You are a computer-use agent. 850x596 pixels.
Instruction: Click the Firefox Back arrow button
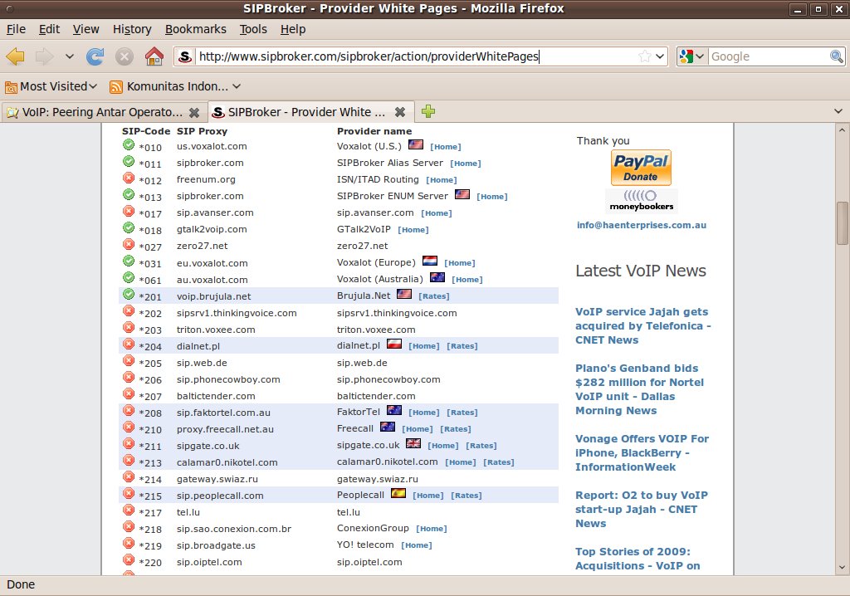[x=16, y=56]
